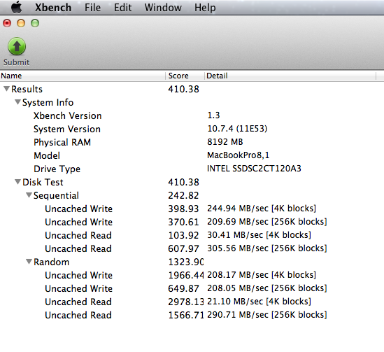Click detail 290.71 MB/sec [256K blocks]
The image size is (384, 352).
(267, 315)
